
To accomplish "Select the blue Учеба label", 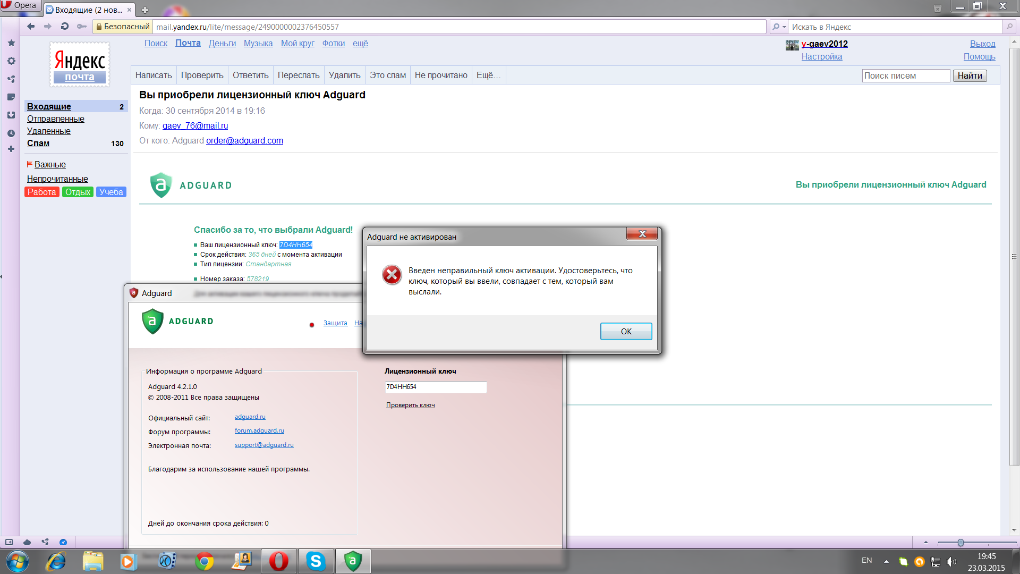I will pyautogui.click(x=111, y=192).
